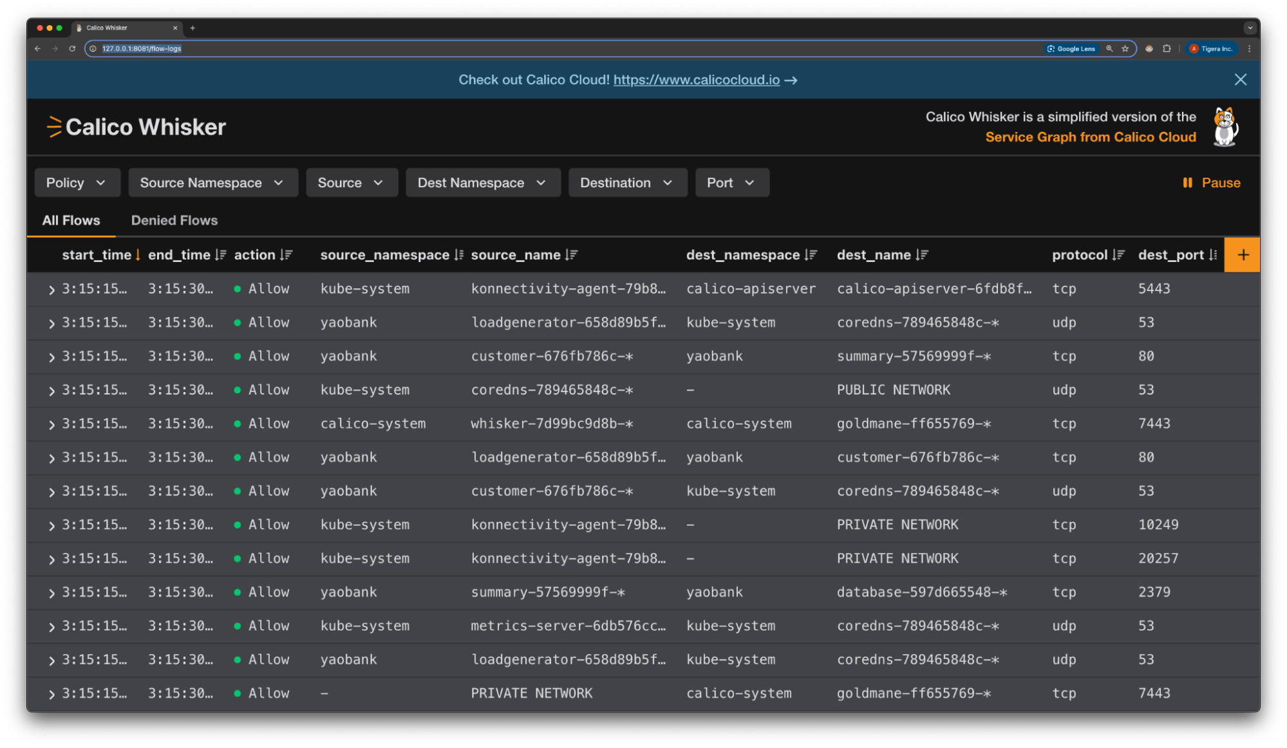The image size is (1287, 748).
Task: Open the Tigera Inc. profile
Action: click(1211, 48)
